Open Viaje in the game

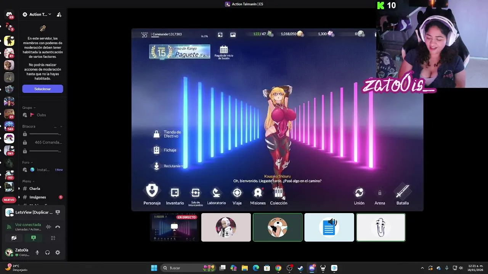(237, 196)
